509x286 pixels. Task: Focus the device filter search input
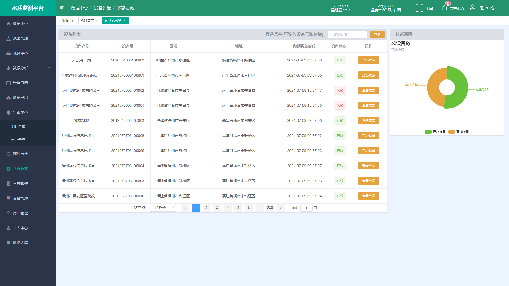[x=347, y=35]
